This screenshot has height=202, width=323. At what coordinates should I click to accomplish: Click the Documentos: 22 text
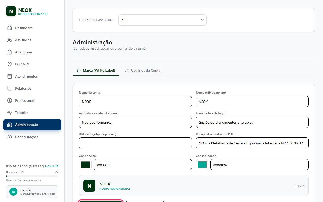coord(15,172)
